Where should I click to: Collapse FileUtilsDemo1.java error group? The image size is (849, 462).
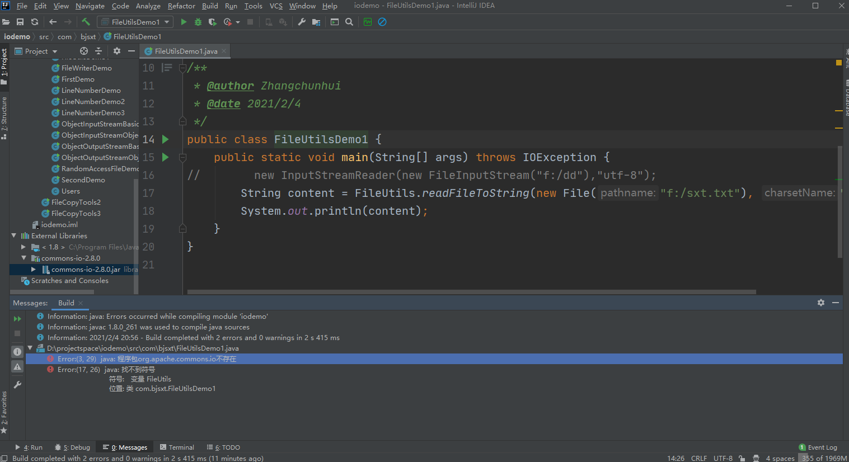coord(30,348)
